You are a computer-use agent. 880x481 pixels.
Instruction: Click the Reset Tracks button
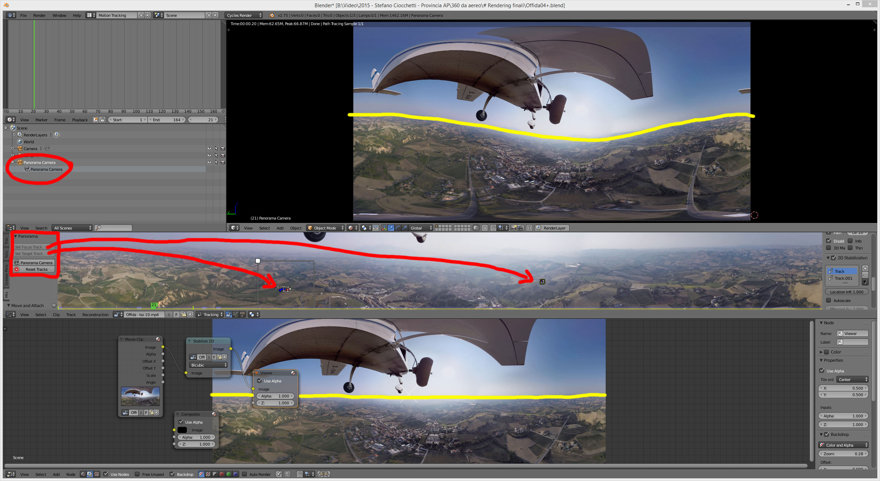[34, 269]
